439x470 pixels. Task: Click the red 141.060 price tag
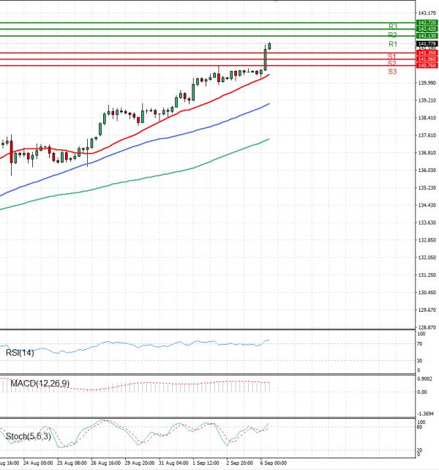[427, 59]
